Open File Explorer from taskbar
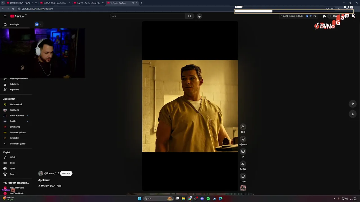The height and width of the screenshot is (202, 360). [183, 199]
